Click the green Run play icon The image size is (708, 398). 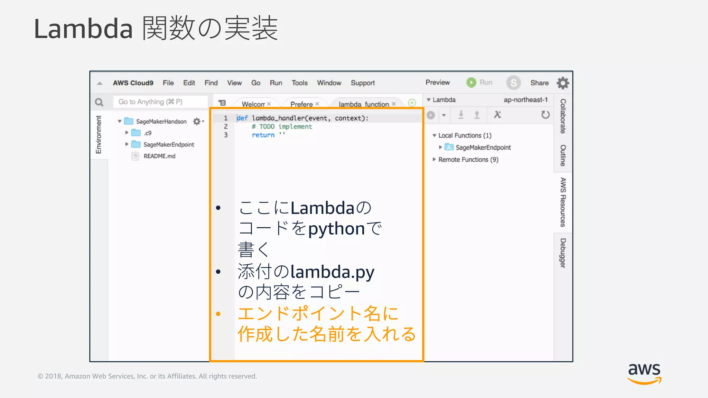pyautogui.click(x=471, y=83)
